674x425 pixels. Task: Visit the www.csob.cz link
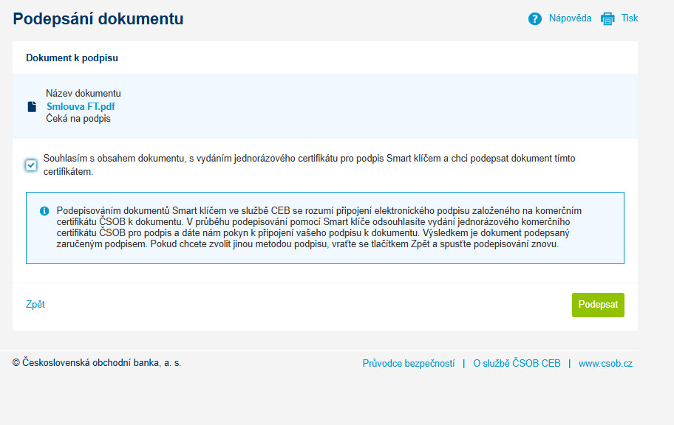(605, 363)
